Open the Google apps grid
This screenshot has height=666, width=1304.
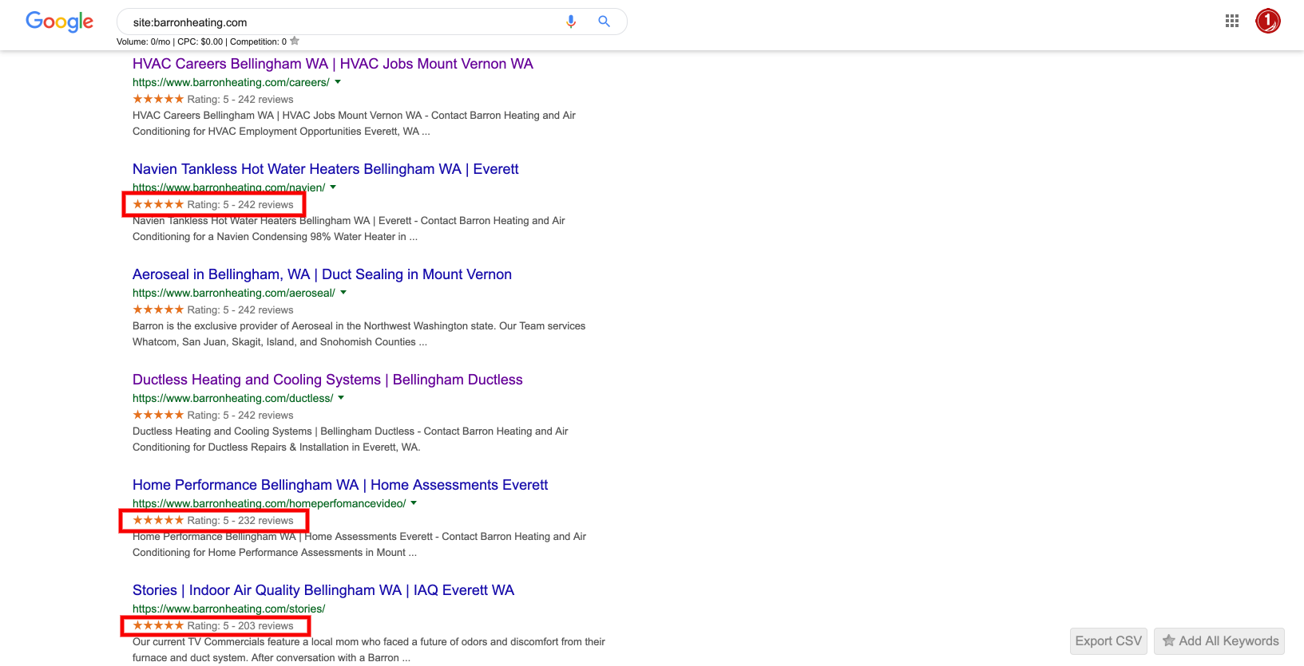(x=1232, y=21)
